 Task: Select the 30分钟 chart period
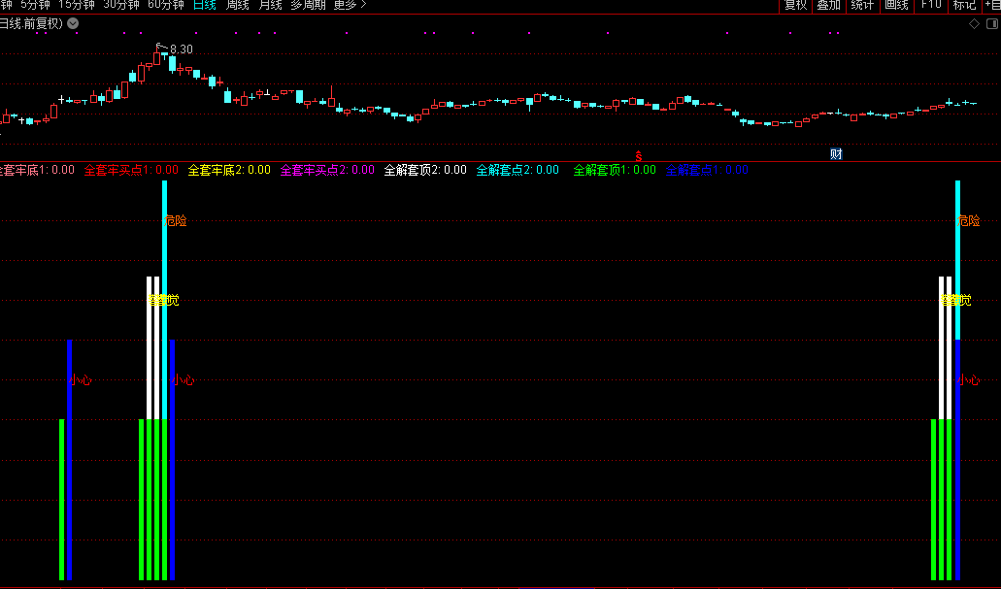click(x=120, y=5)
